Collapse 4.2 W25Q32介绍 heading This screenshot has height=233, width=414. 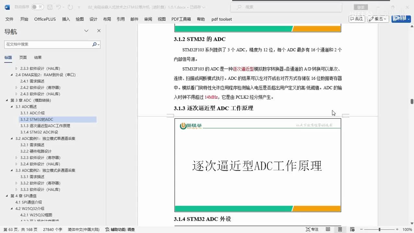[12, 209]
